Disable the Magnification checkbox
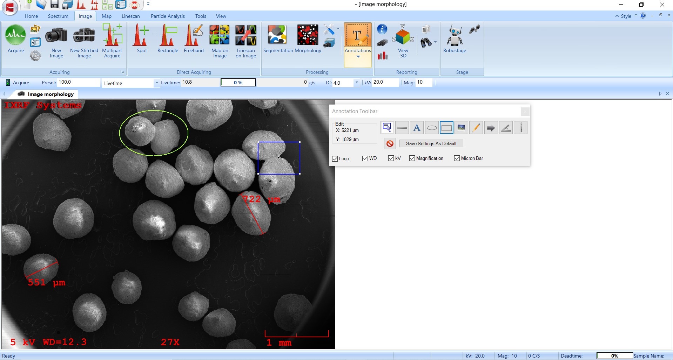Screen dimensions: 673x360 [x=412, y=158]
